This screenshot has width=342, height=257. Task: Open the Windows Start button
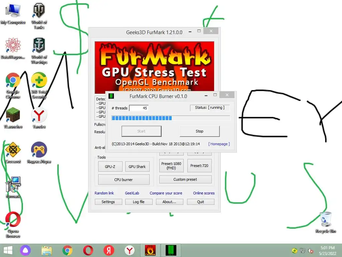(8, 250)
